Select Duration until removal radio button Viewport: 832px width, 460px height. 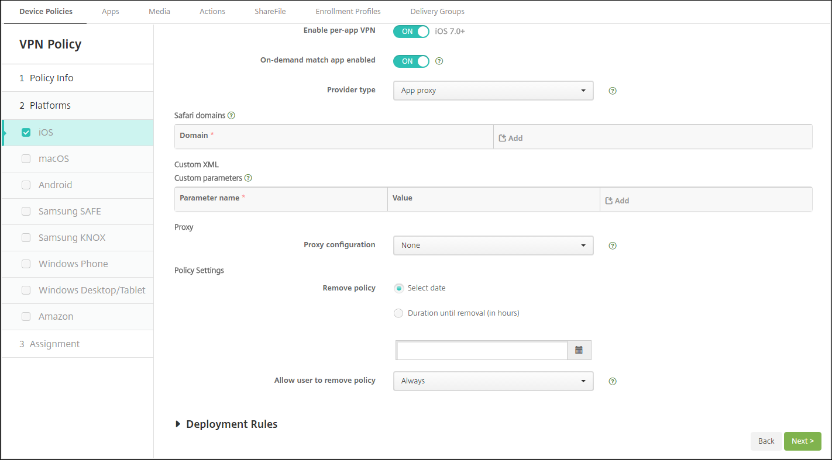pyautogui.click(x=398, y=313)
